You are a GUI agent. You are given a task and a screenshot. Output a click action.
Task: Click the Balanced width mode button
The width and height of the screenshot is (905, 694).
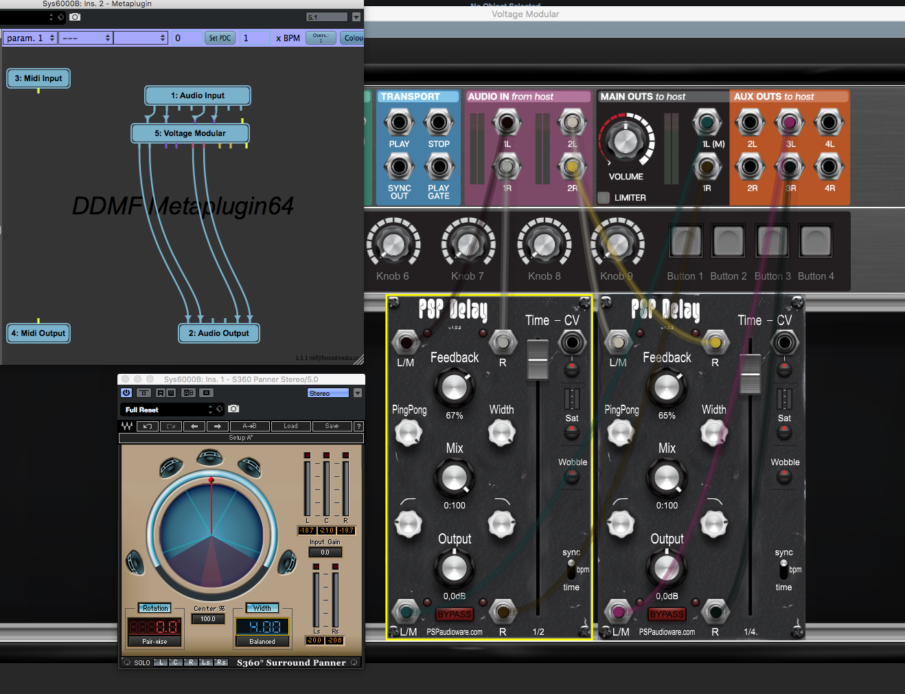pos(262,641)
